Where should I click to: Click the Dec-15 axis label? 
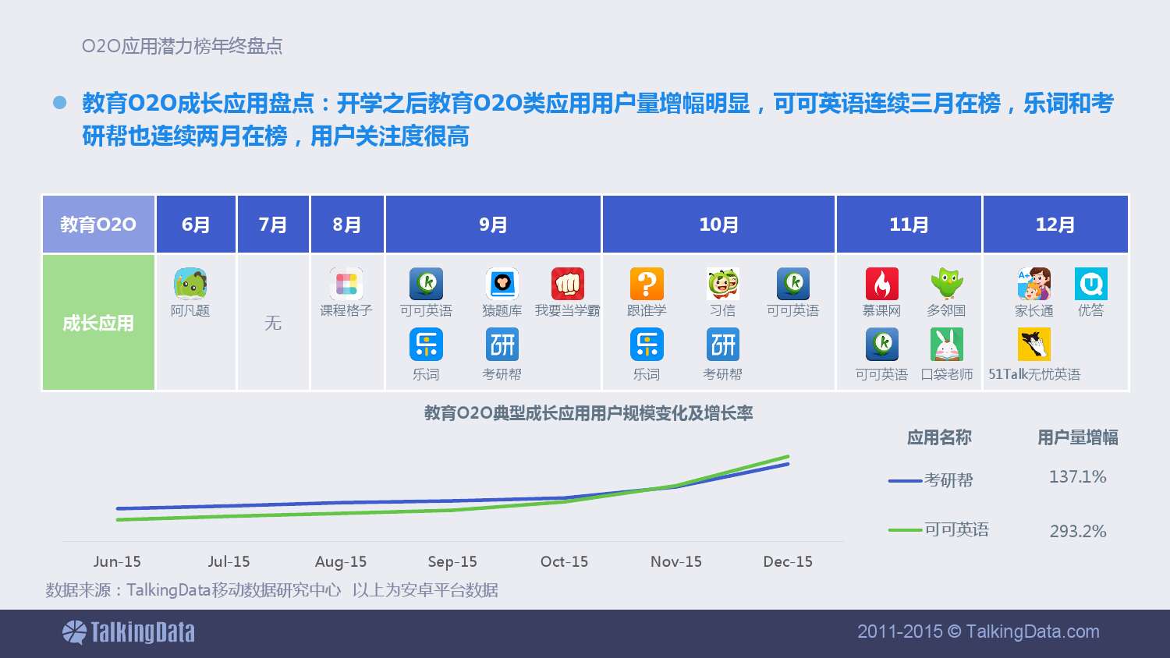coord(788,561)
